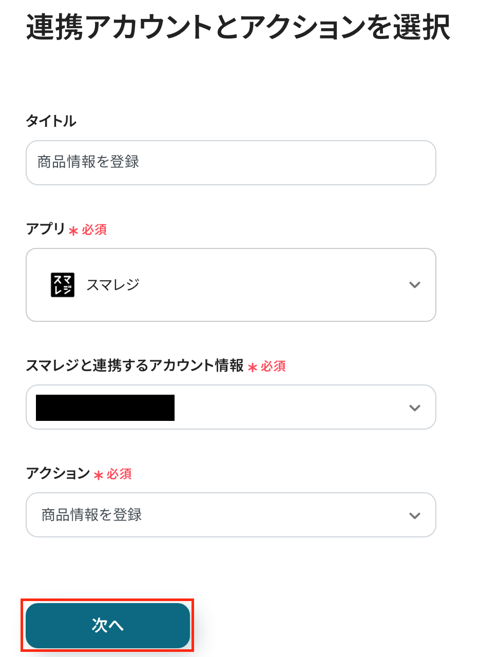The height and width of the screenshot is (657, 498).
Task: Expand the アプリ dropdown chevron
Action: pos(415,285)
